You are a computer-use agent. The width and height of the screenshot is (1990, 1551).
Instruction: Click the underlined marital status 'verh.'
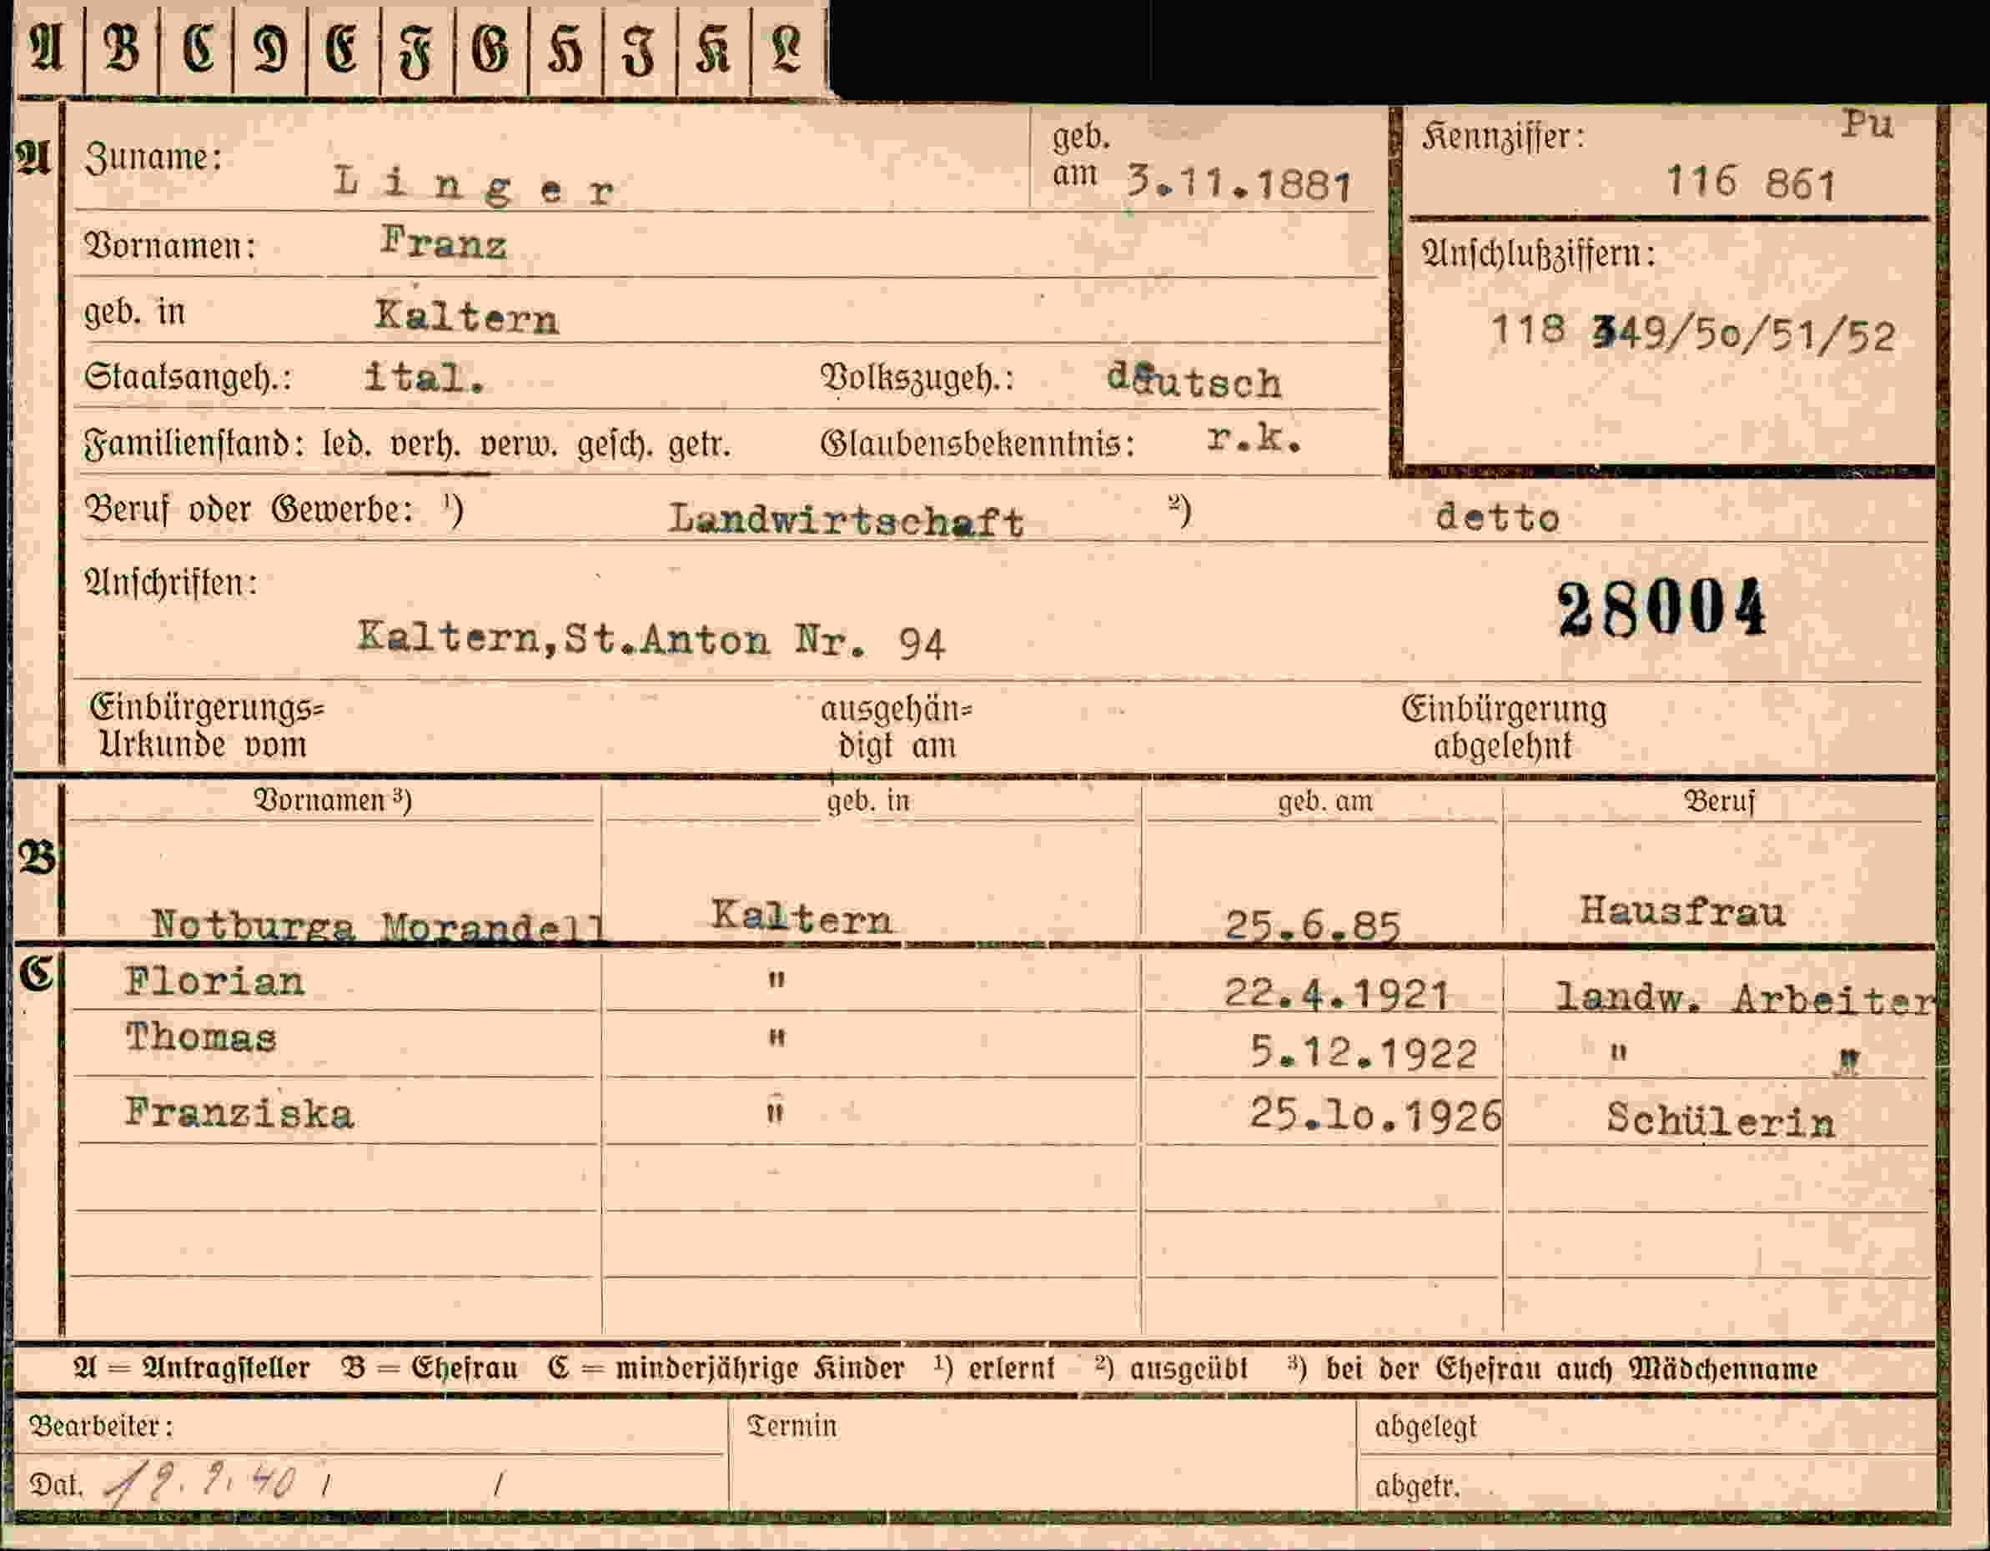[x=425, y=445]
